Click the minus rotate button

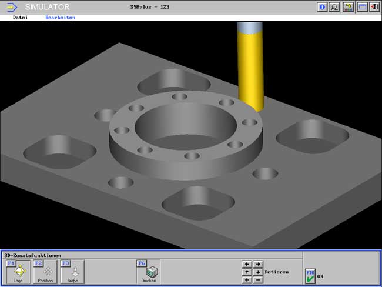click(x=257, y=280)
